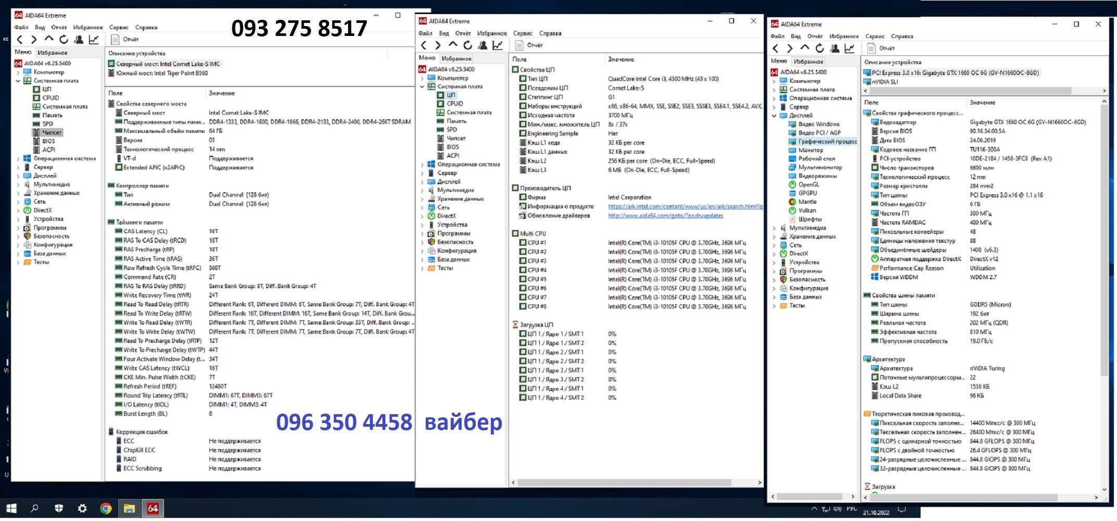
Task: Open Избранное menu in left AIDA64 window
Action: 88,28
